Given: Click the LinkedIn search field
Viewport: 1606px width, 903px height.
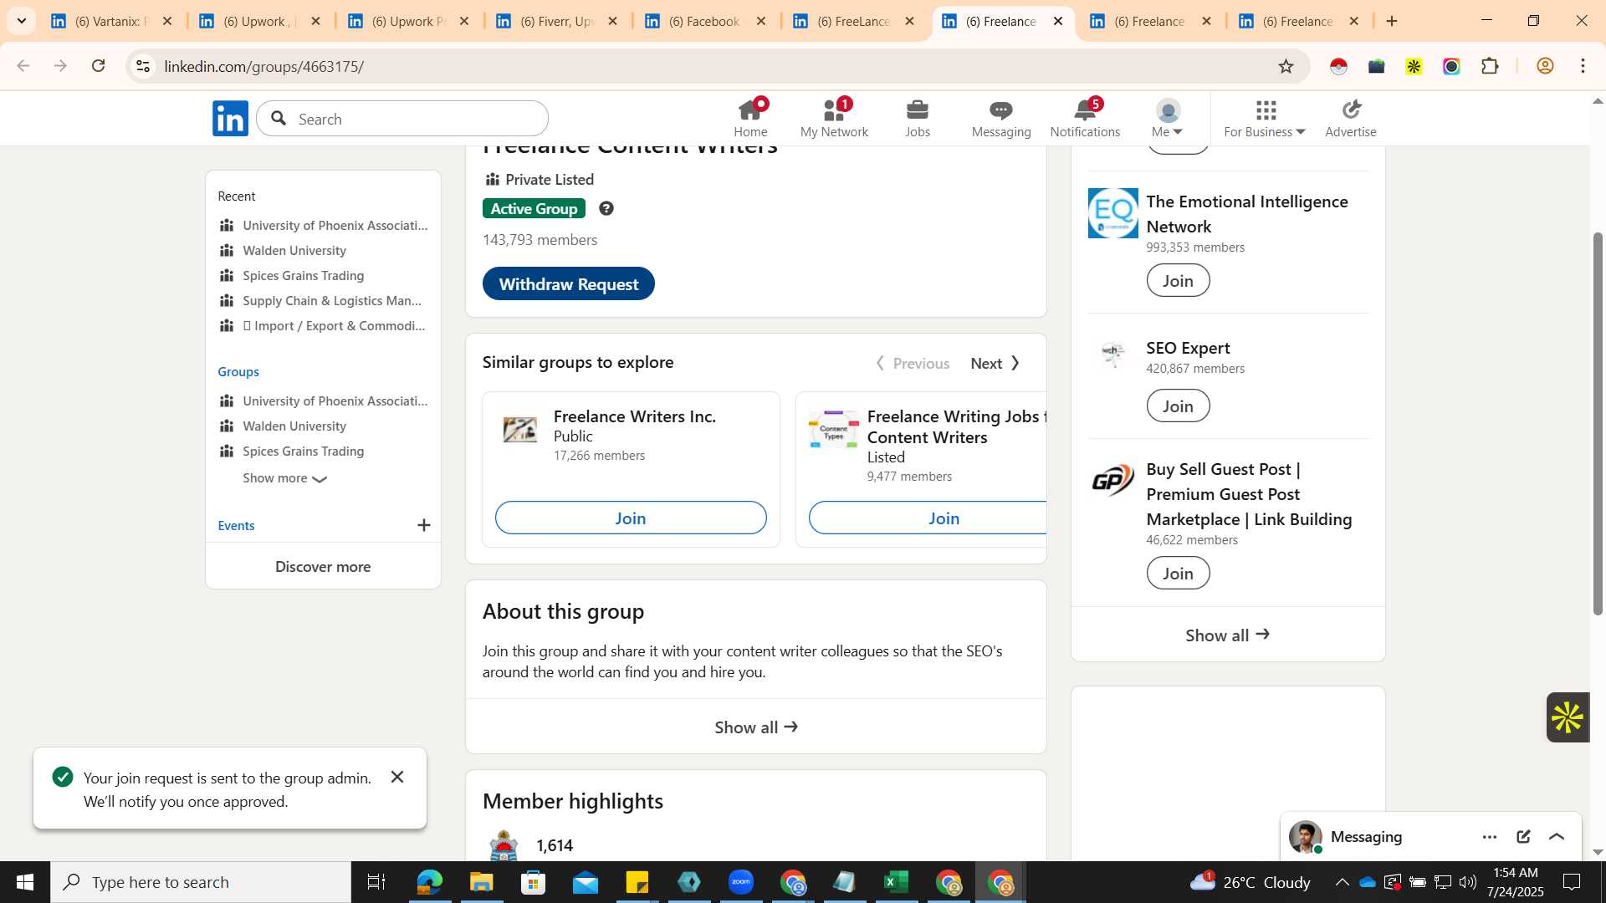Looking at the screenshot, I should [x=402, y=119].
